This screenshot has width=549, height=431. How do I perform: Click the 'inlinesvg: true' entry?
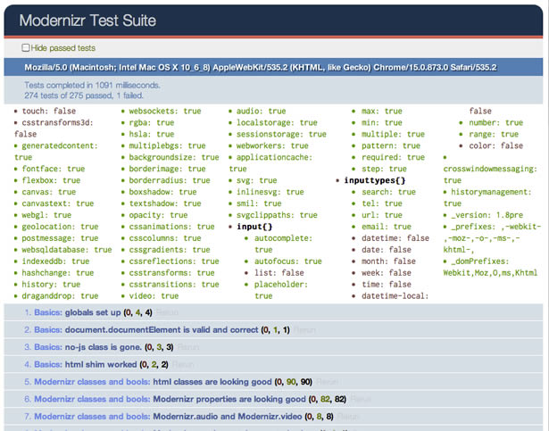tap(270, 192)
